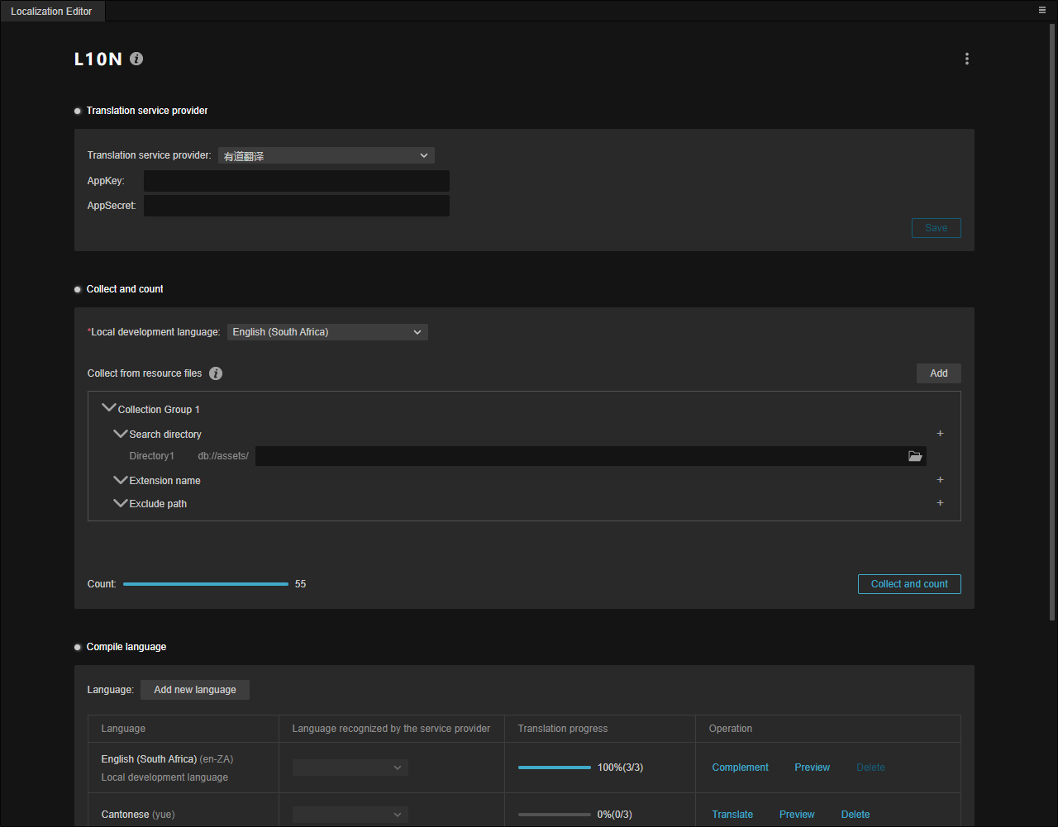Click the Add collection group button
Screen dimensions: 1058x827
click(x=939, y=373)
